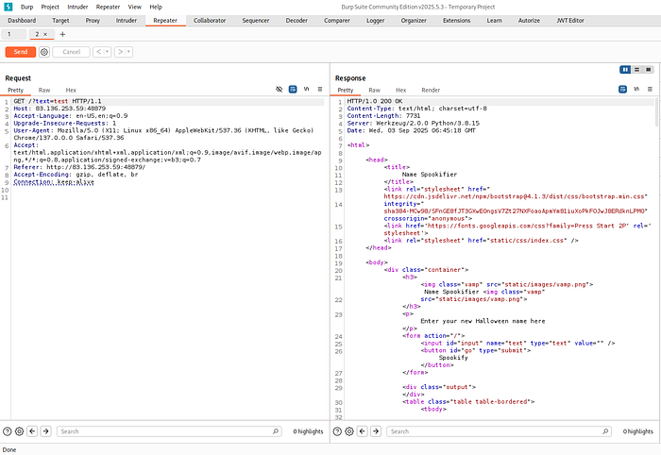Open the Help menu

(156, 7)
